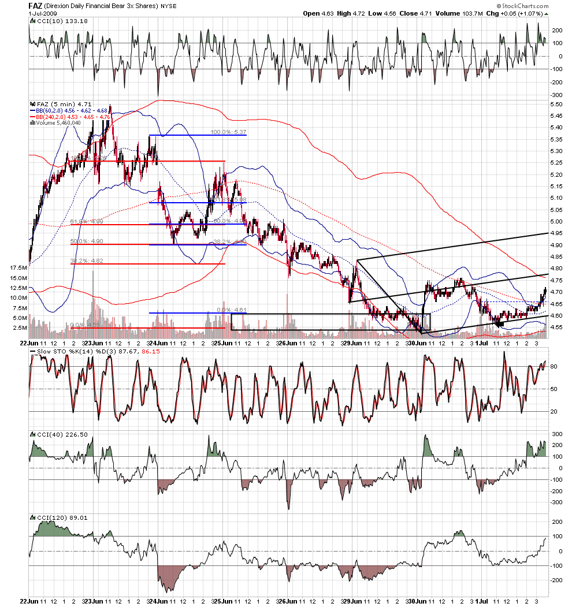572x607 pixels.
Task: Open the StockCharts.com credit link
Action: tap(522, 6)
